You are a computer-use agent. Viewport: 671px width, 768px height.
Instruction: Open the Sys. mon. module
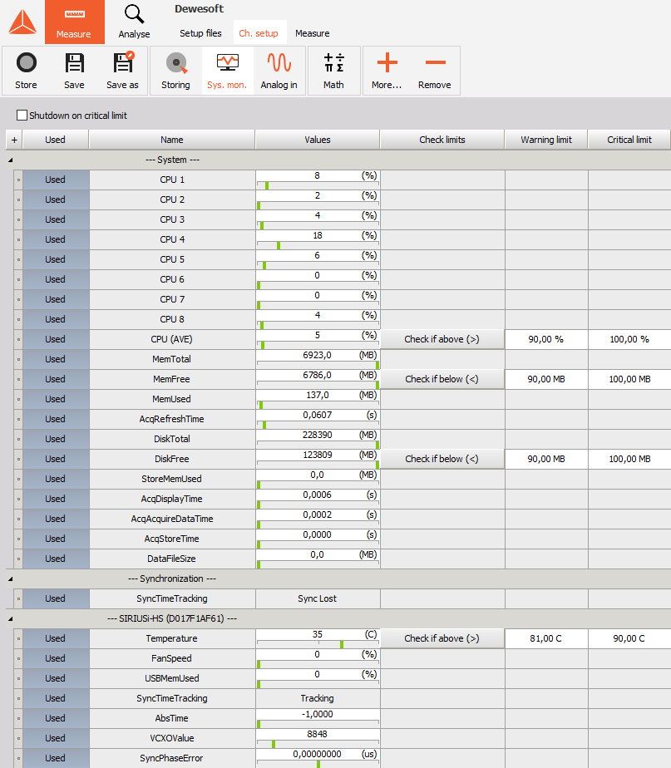[227, 71]
